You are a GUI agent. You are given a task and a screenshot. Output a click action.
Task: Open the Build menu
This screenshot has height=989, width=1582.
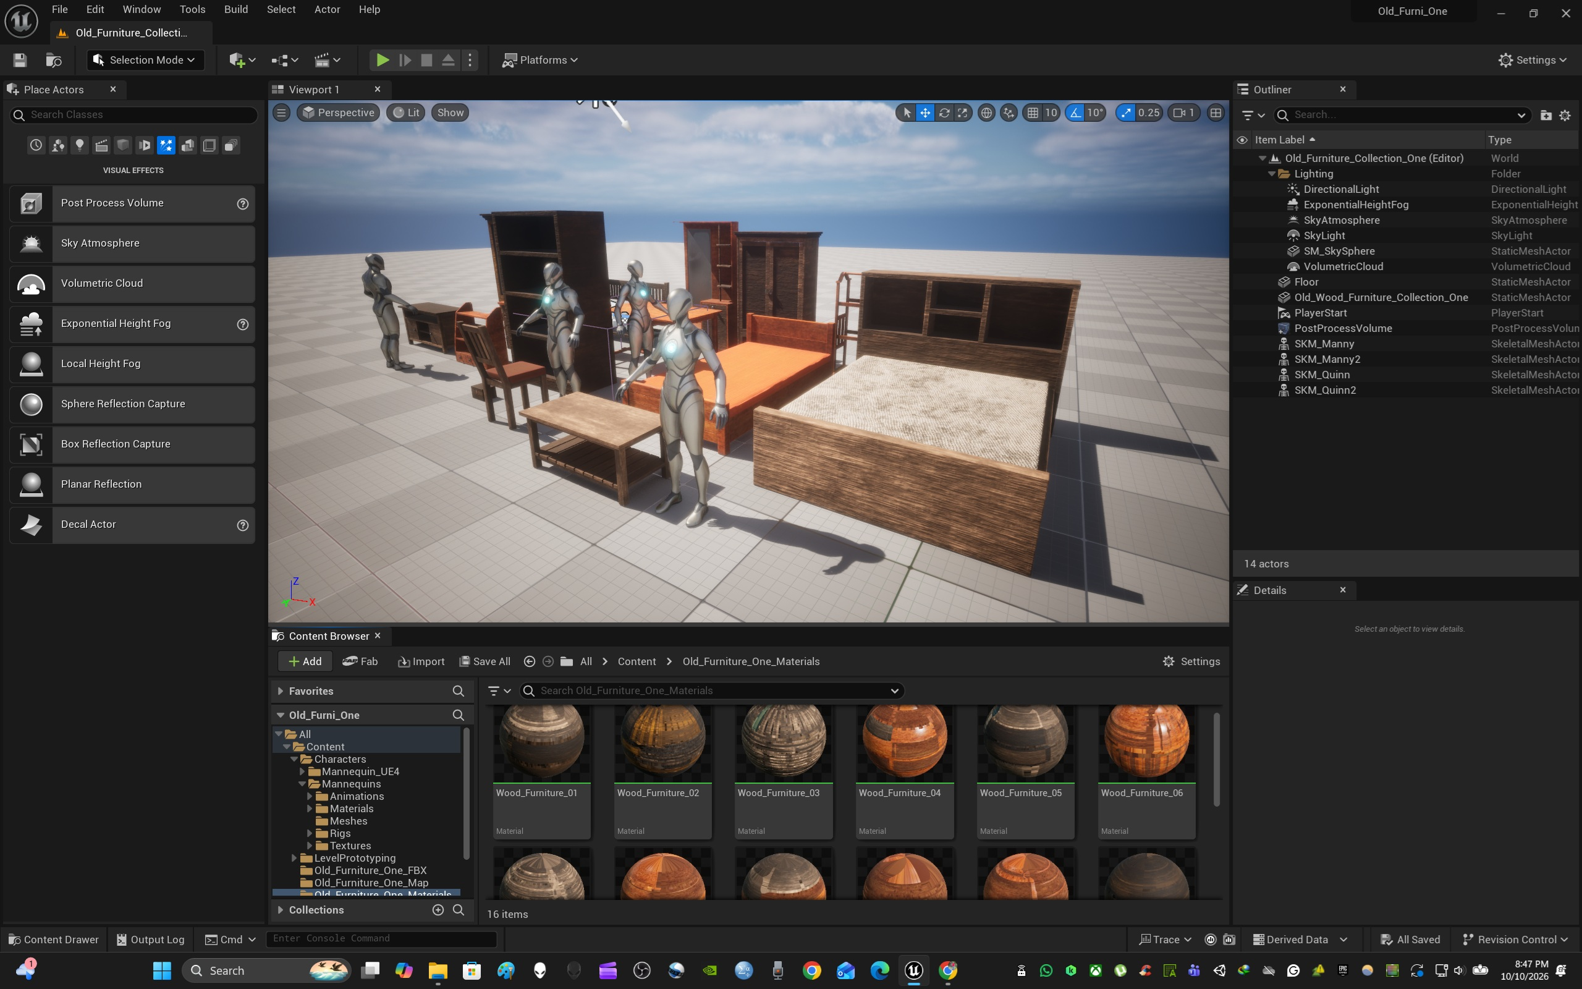[236, 9]
